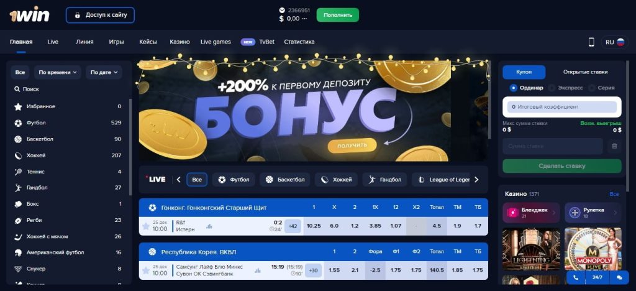The height and width of the screenshot is (291, 636).
Task: Click Получить on the bonus banner
Action: tap(352, 145)
